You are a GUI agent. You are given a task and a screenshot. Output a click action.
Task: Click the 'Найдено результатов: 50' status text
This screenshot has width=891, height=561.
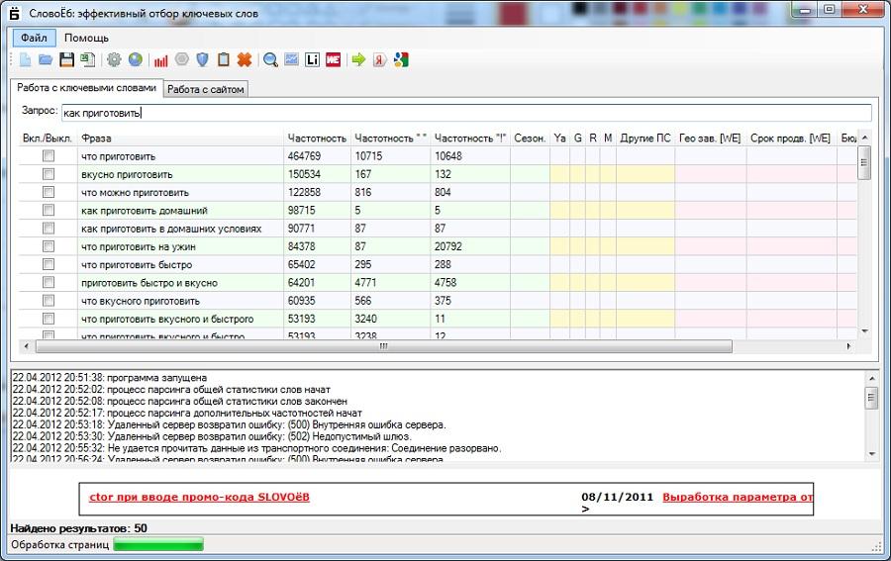78,528
